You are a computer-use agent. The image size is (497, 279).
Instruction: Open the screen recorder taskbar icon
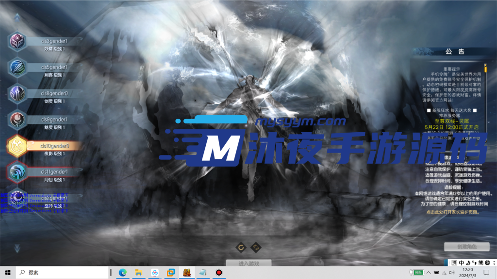click(x=219, y=273)
